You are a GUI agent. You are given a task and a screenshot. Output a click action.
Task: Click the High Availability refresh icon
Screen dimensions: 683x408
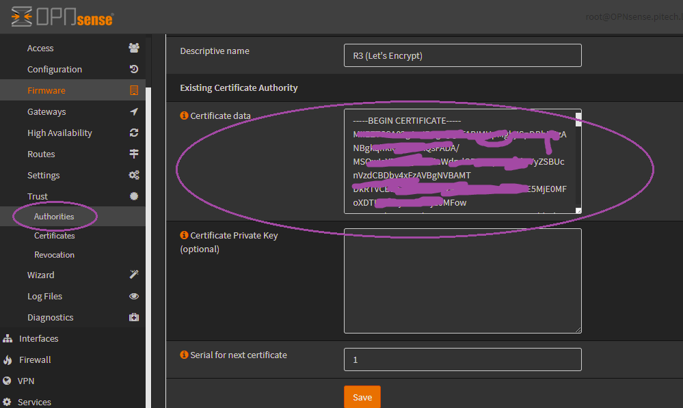click(134, 133)
